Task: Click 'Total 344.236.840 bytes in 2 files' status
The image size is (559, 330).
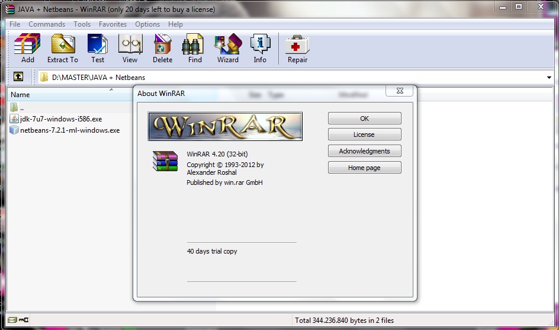Action: pos(345,321)
